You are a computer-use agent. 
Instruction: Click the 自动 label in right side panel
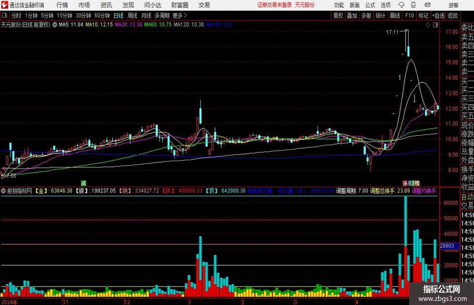tap(467, 197)
